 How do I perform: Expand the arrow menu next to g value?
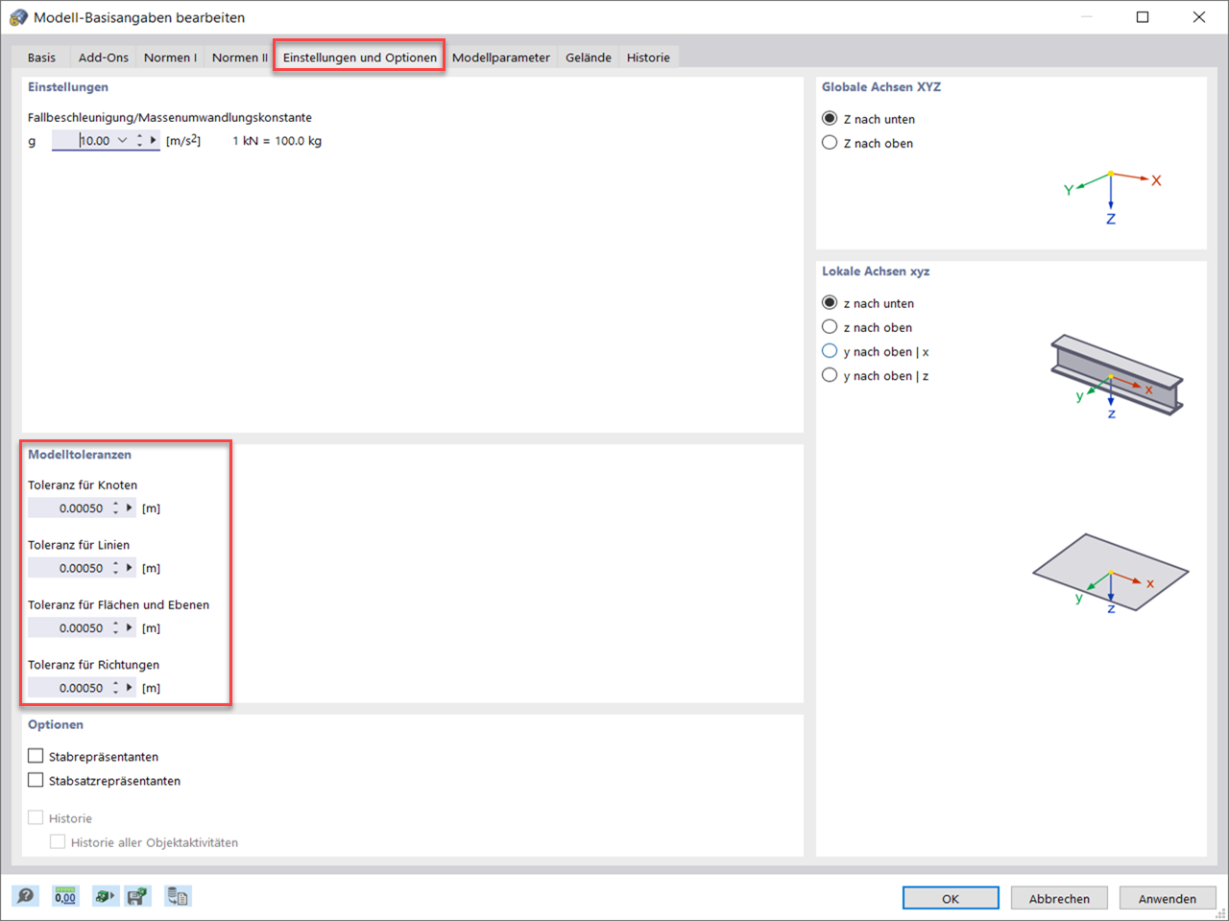click(x=153, y=140)
